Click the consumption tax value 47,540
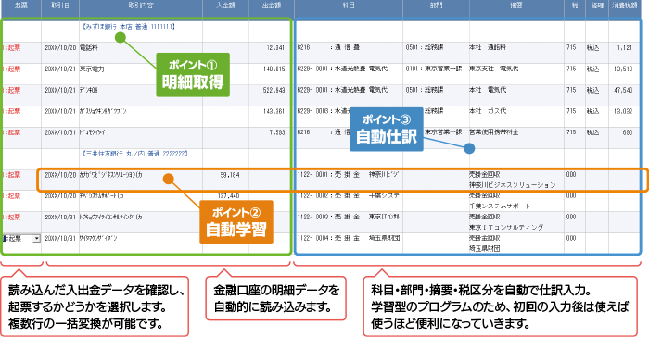 (623, 90)
